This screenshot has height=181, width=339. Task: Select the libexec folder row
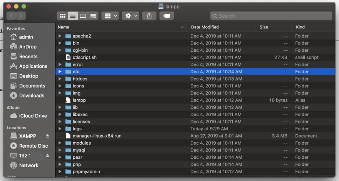coord(195,114)
